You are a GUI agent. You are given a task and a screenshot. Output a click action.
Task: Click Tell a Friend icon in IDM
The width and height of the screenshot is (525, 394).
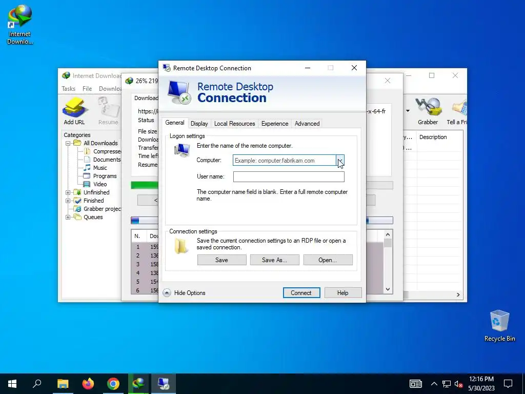(x=457, y=111)
